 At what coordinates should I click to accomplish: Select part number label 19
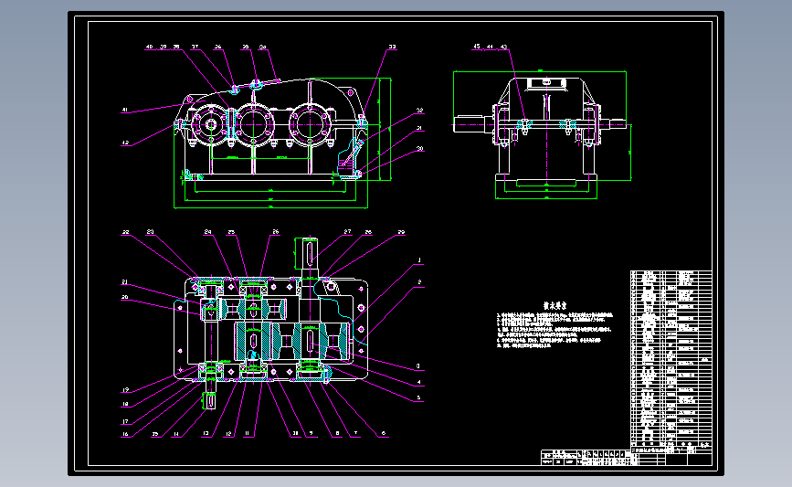coord(125,390)
